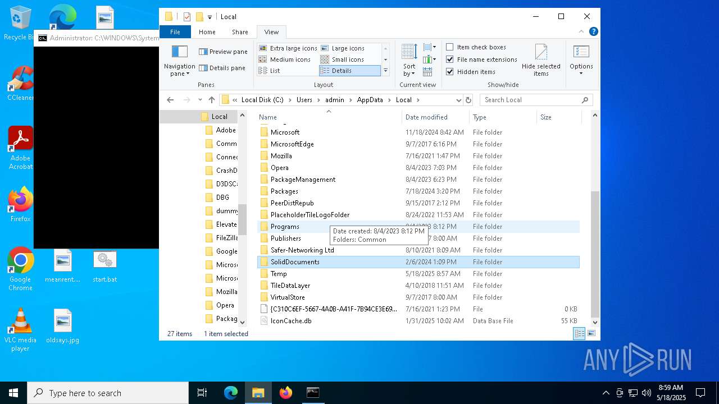Open Explorer Help icon
Viewport: 719px width, 404px height.
593,32
